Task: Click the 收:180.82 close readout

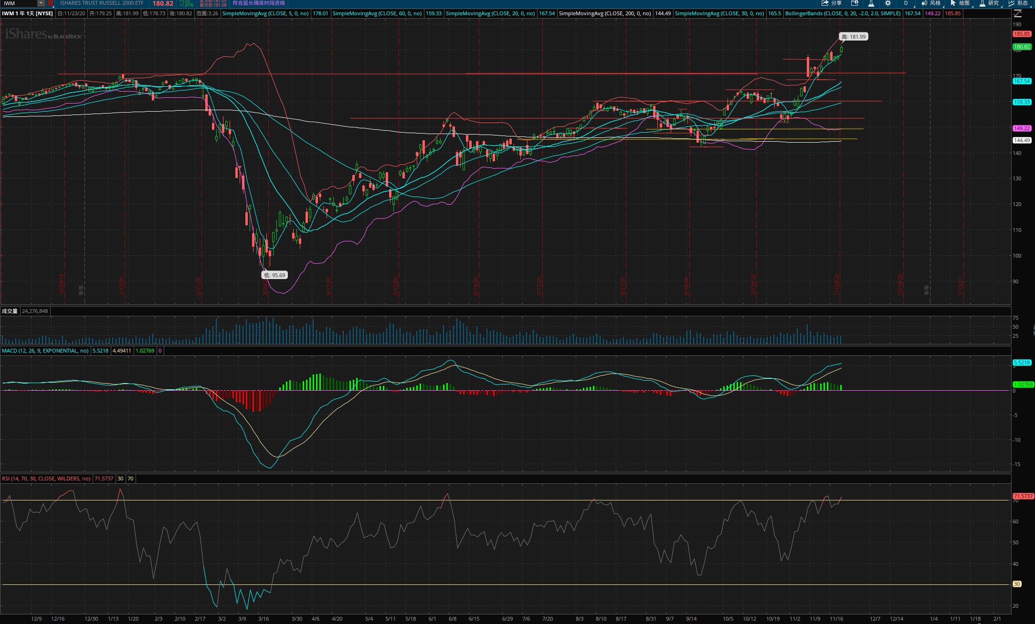Action: coord(181,13)
